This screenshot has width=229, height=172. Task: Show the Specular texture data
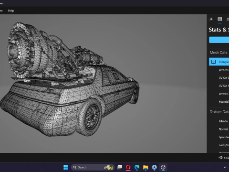(219, 137)
